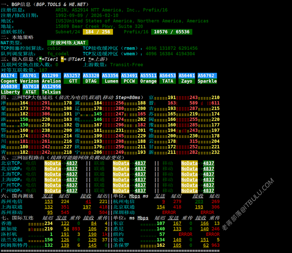
Task: Click the rmem value 4096 131072 6291456
Action: click(x=172, y=48)
